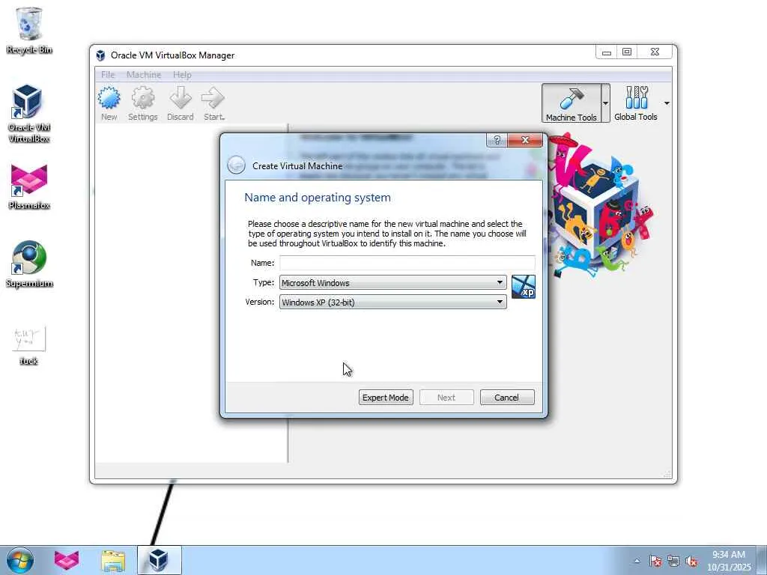This screenshot has height=575, width=767.
Task: Open the File menu
Action: click(x=108, y=75)
